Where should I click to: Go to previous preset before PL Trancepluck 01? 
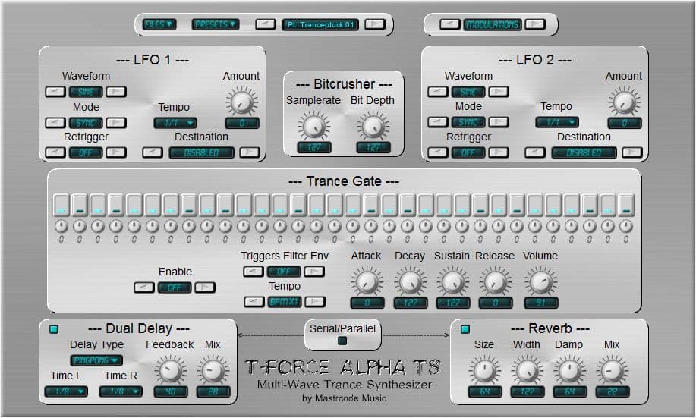click(266, 24)
